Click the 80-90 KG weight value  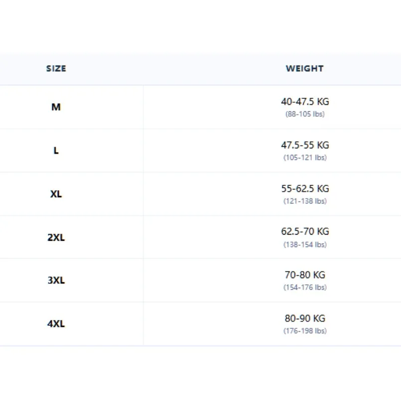305,318
